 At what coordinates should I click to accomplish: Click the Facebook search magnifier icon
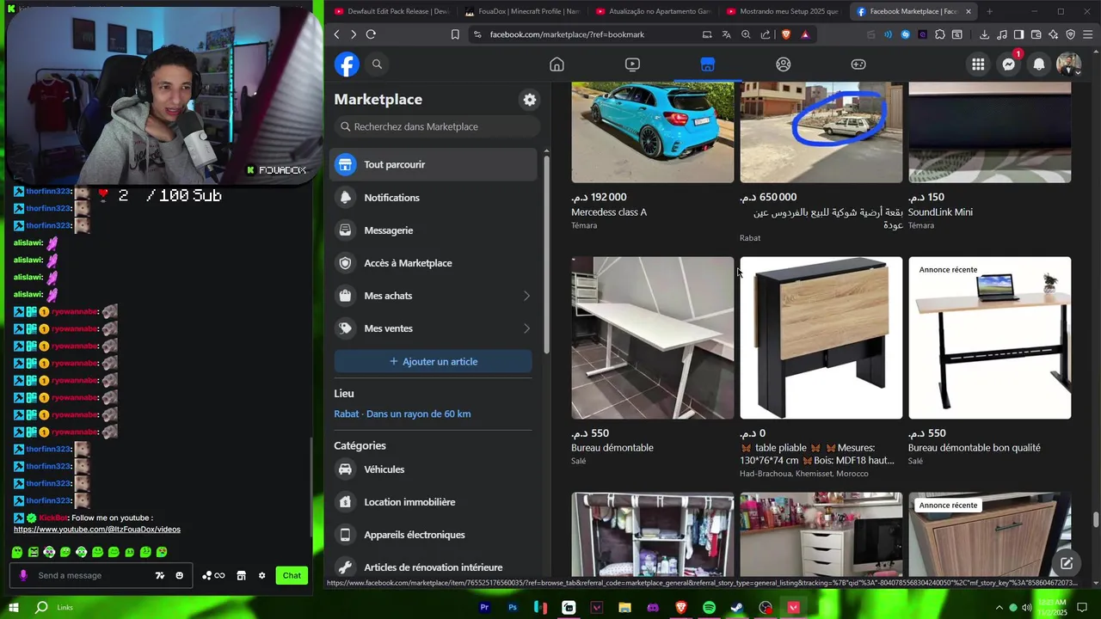tap(377, 64)
